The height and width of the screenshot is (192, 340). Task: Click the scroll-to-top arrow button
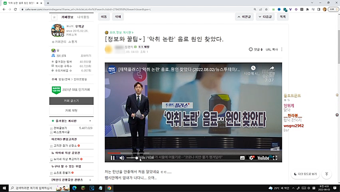coord(326,174)
